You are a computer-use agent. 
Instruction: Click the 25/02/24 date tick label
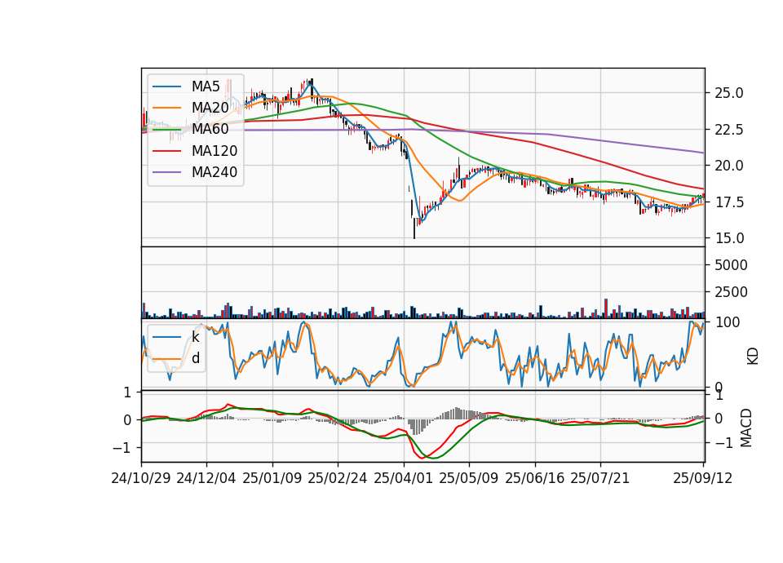coord(338,478)
